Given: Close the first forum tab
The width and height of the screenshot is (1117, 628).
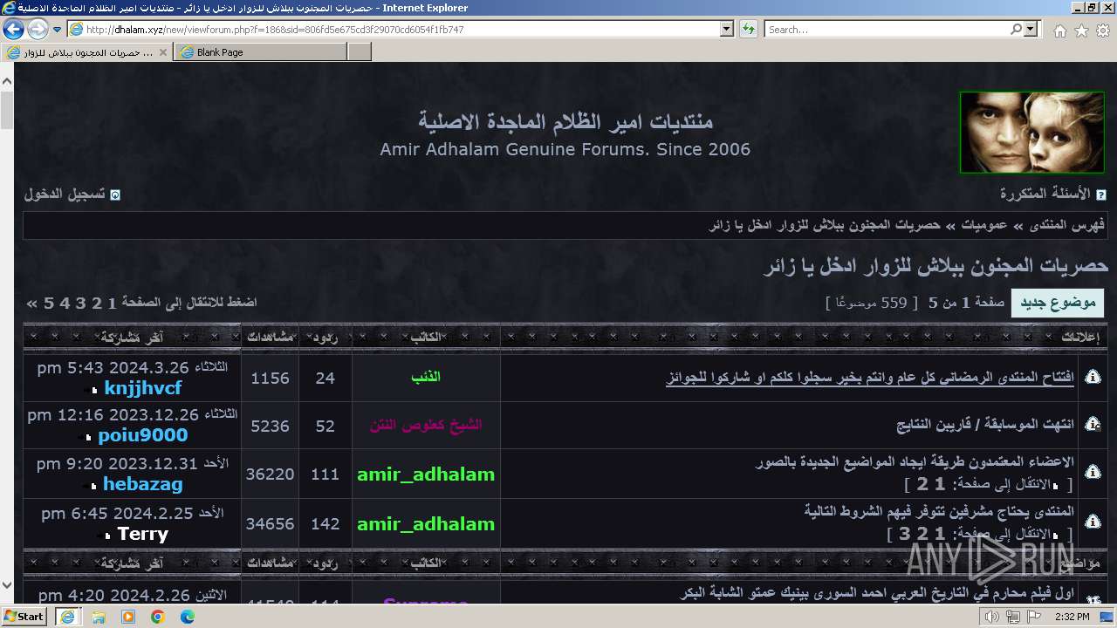Looking at the screenshot, I should coord(162,52).
